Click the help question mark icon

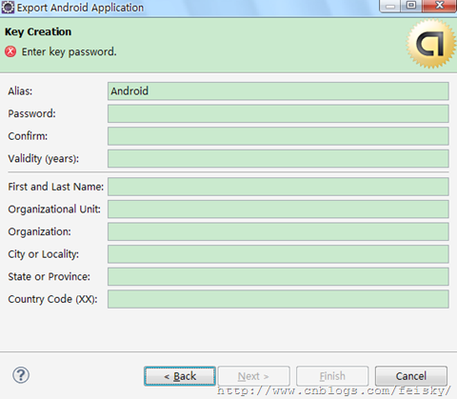point(21,375)
